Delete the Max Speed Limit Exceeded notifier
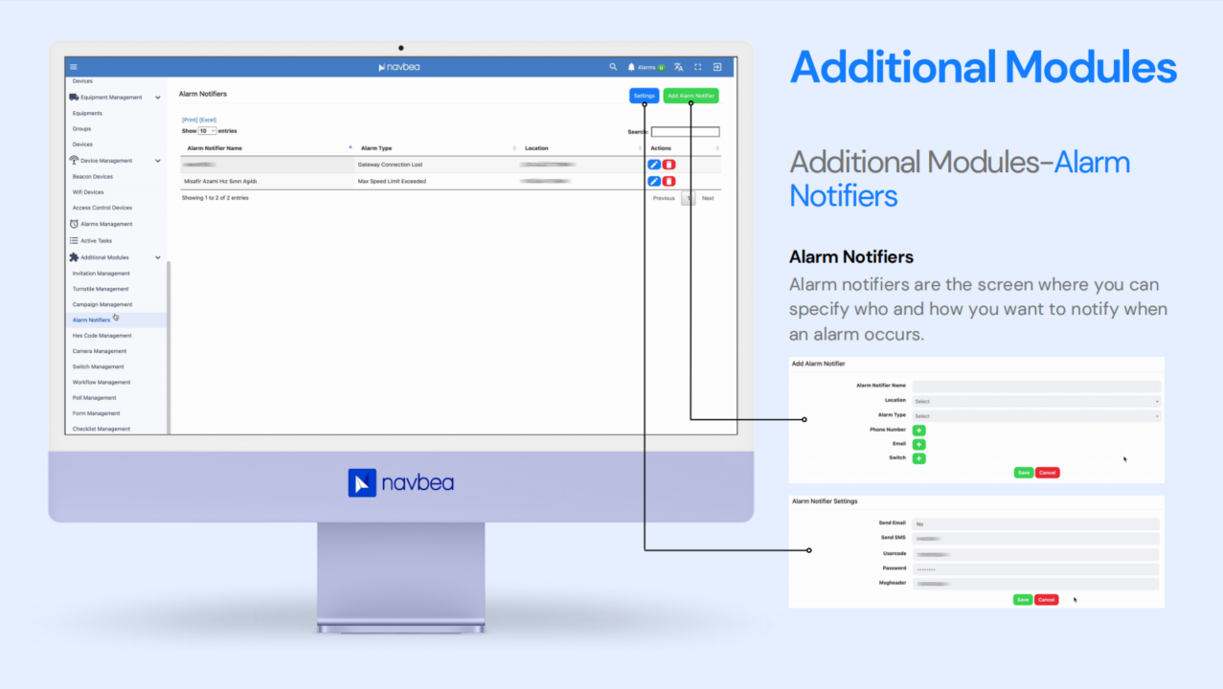 (668, 181)
